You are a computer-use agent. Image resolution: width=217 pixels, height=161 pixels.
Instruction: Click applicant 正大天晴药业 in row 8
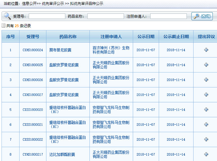(x=111, y=154)
